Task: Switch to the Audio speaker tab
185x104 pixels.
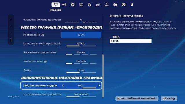Action: (x=64, y=5)
